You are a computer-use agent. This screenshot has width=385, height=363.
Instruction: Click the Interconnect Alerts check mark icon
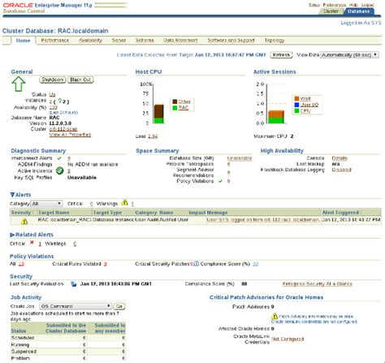[59, 158]
